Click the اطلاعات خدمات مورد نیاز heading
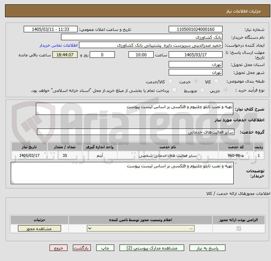 click(239, 120)
